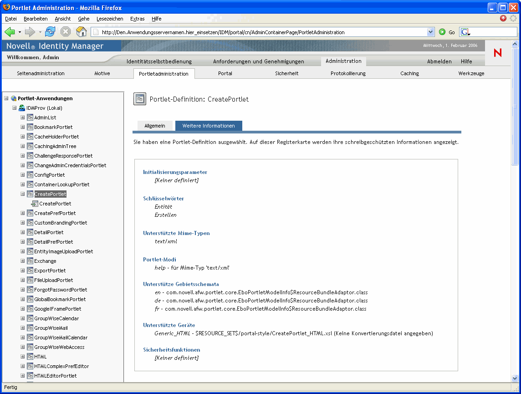Click the browser Forward arrow button

click(x=30, y=32)
